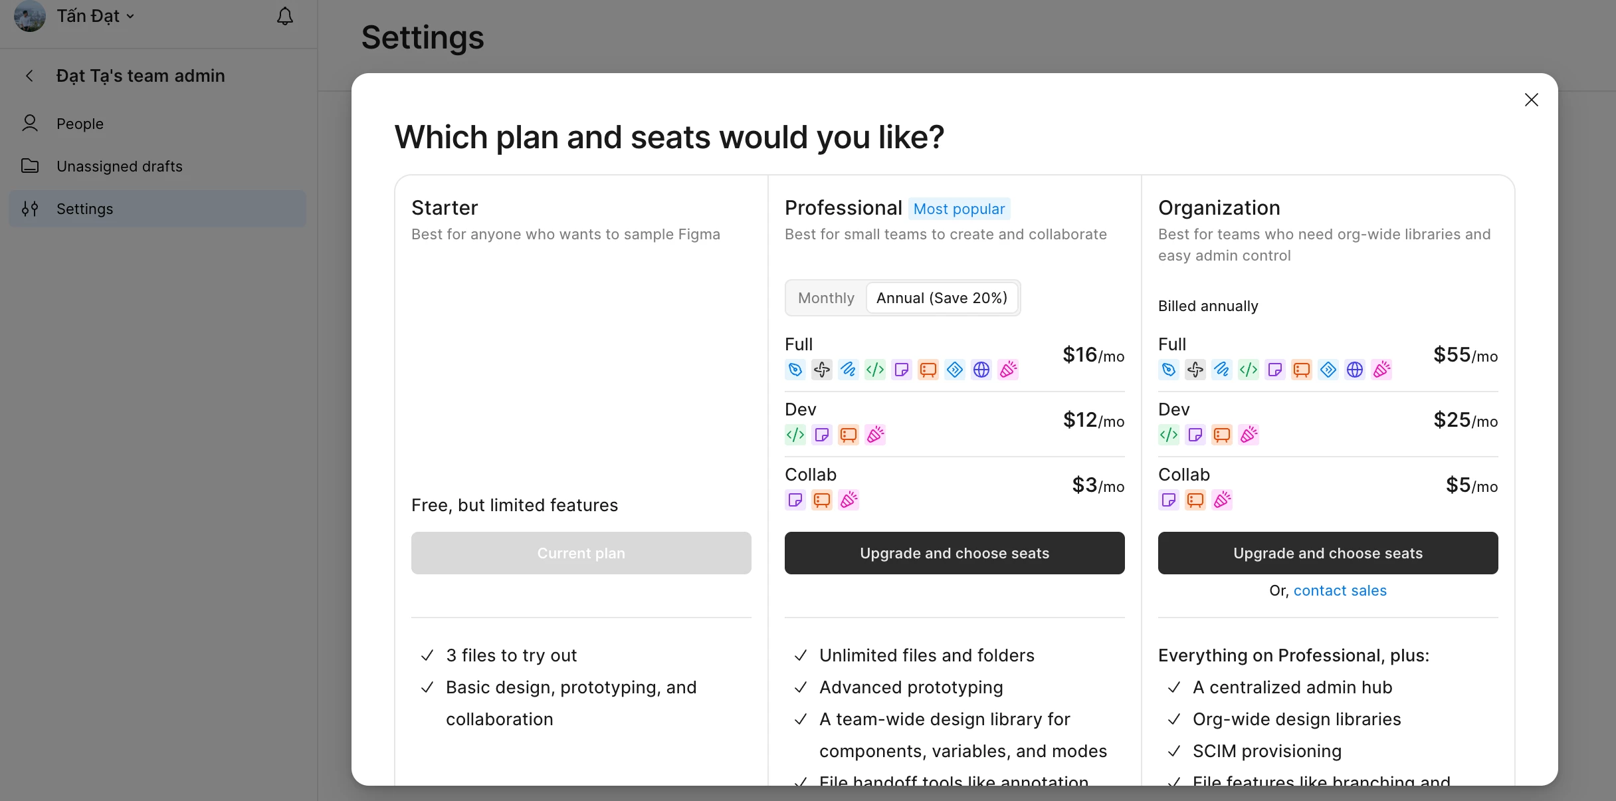Follow the contact sales link
This screenshot has width=1616, height=801.
point(1340,590)
